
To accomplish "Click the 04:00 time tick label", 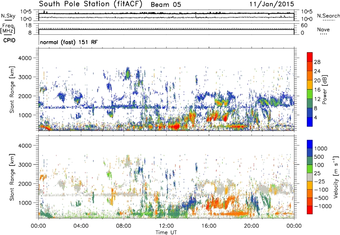I will (x=81, y=226).
